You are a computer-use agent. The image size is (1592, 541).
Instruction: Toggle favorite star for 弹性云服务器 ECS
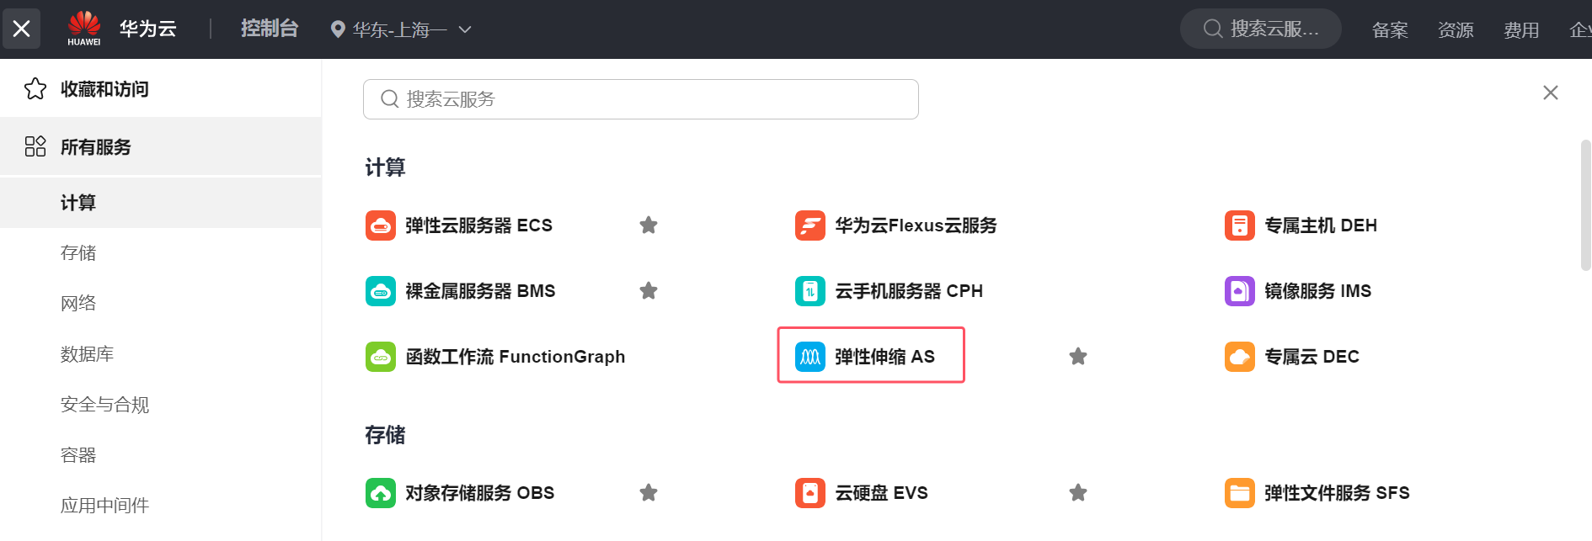[x=649, y=225]
